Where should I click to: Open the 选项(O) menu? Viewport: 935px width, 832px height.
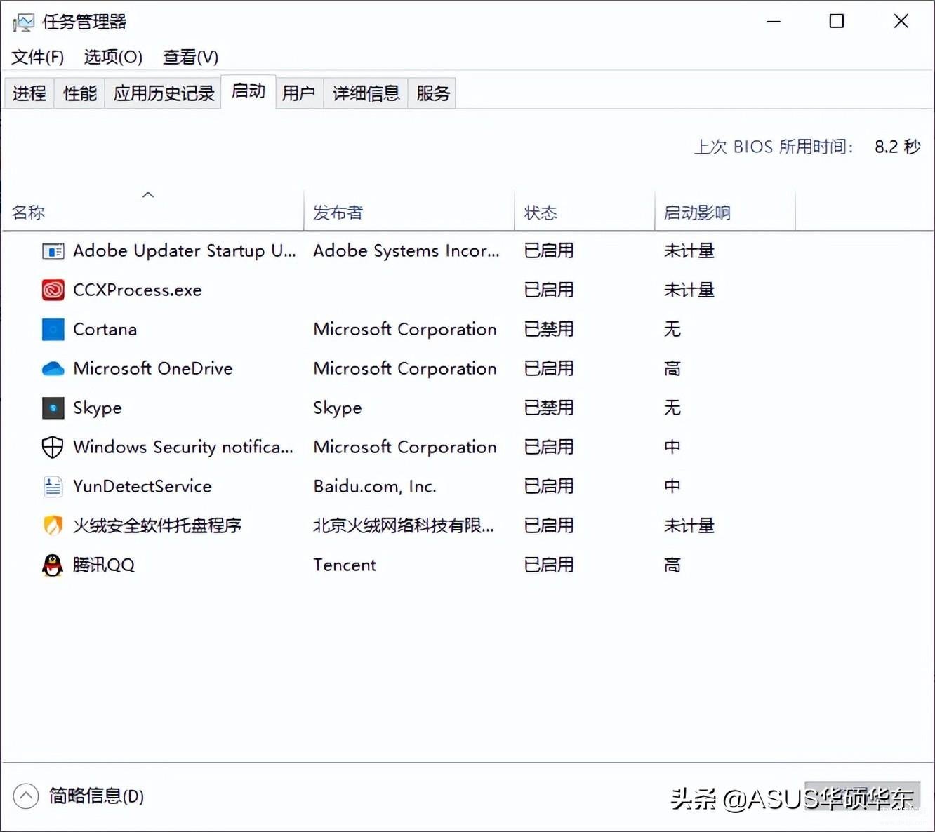click(113, 57)
